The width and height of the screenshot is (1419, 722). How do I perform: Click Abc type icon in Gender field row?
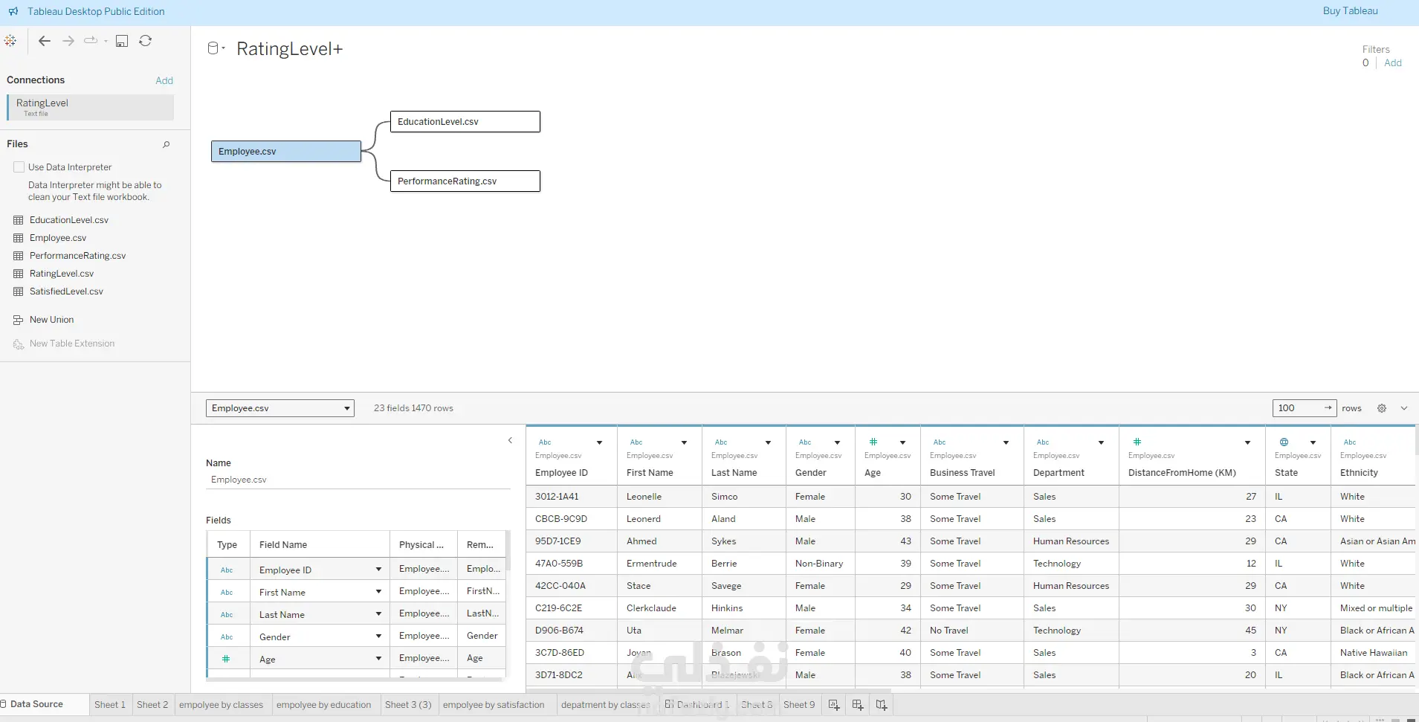pos(227,637)
